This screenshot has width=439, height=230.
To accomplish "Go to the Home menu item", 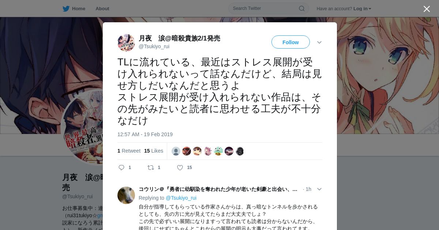I will (79, 8).
